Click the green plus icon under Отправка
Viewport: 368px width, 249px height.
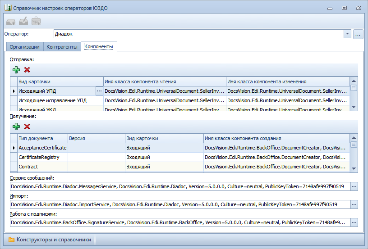click(x=16, y=70)
